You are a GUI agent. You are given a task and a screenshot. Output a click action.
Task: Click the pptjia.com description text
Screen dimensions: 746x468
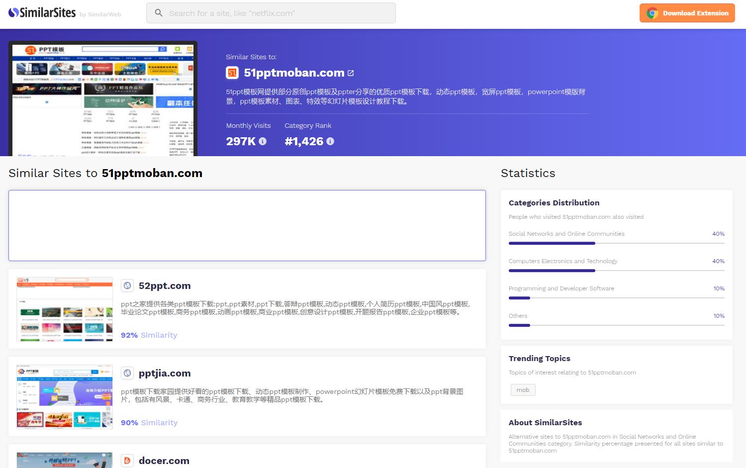click(292, 395)
